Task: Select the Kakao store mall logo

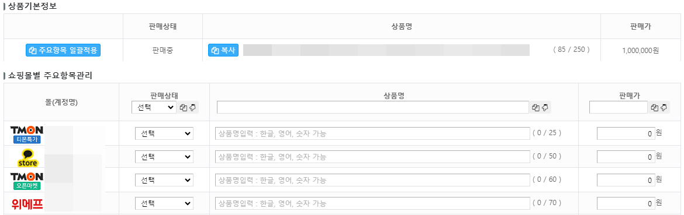Action: 27,157
